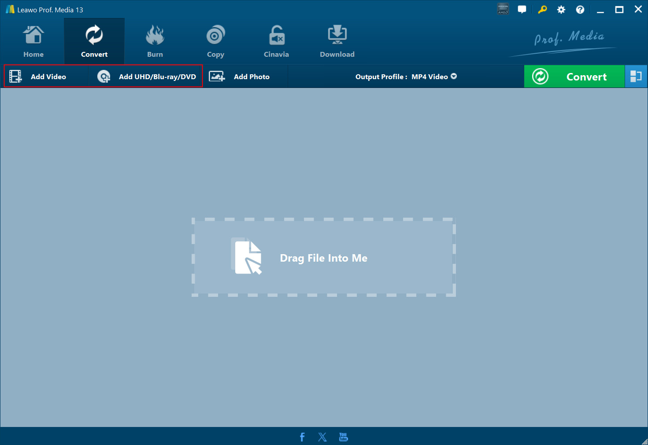Open the Burn module
This screenshot has height=445, width=648.
(x=155, y=41)
